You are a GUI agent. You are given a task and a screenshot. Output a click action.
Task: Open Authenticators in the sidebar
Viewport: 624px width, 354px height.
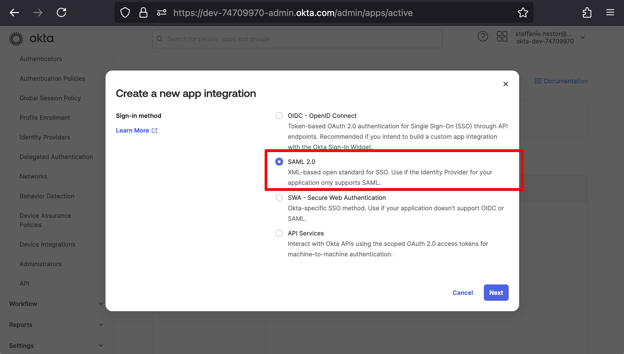[x=41, y=59]
